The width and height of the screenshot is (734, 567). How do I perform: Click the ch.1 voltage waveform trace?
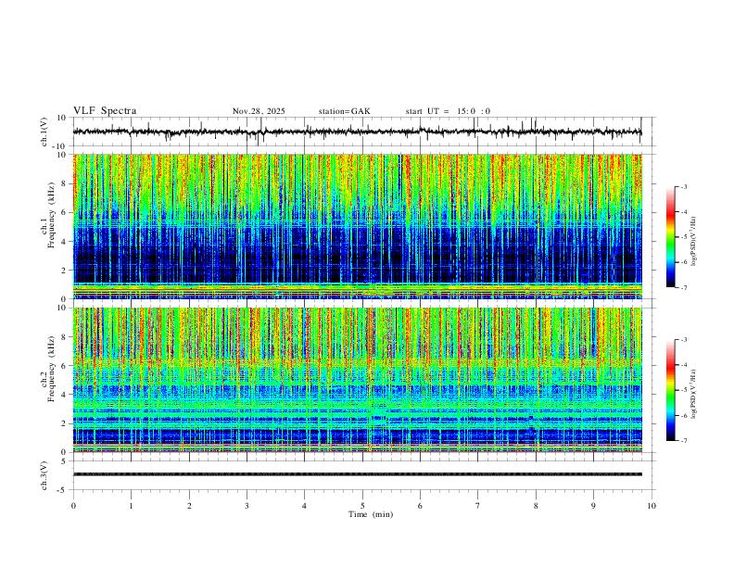(x=357, y=132)
